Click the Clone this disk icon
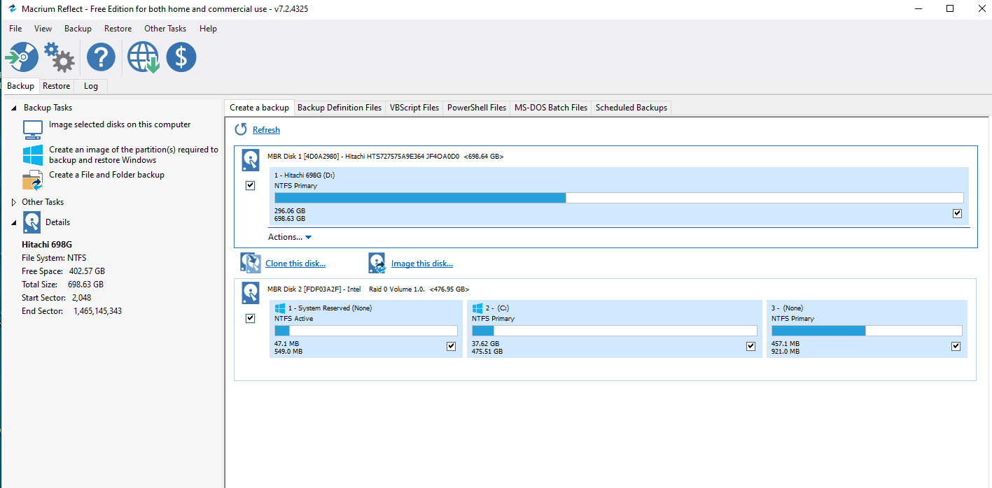This screenshot has width=992, height=488. [x=251, y=263]
